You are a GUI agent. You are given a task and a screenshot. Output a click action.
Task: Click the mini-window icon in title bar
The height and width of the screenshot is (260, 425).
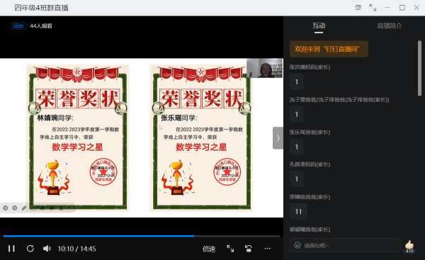point(358,8)
